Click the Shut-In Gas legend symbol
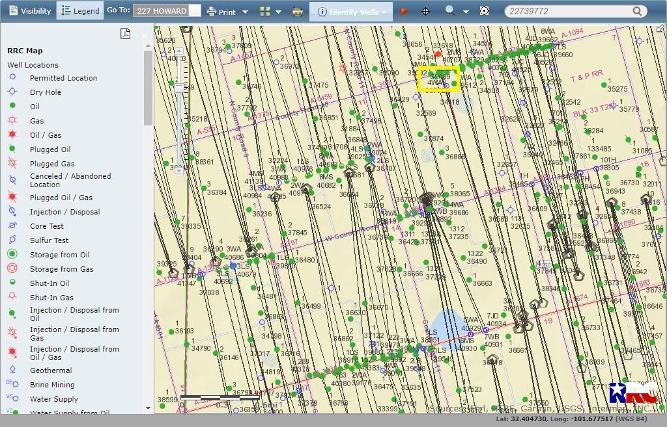Viewport: 667px width, 427px height. pyautogui.click(x=12, y=296)
